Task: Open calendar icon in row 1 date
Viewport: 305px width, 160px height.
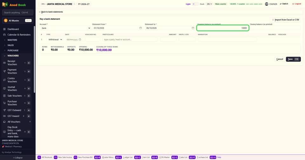Action: [x=80, y=39]
